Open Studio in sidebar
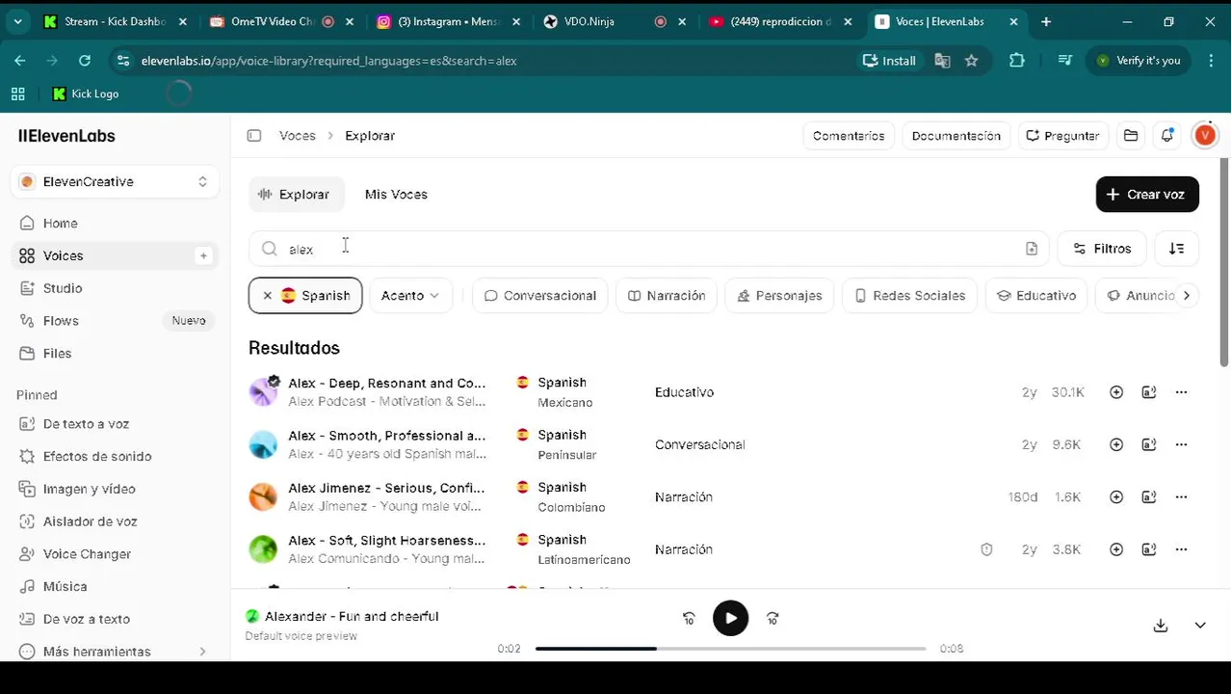Image resolution: width=1231 pixels, height=694 pixels. (115, 288)
